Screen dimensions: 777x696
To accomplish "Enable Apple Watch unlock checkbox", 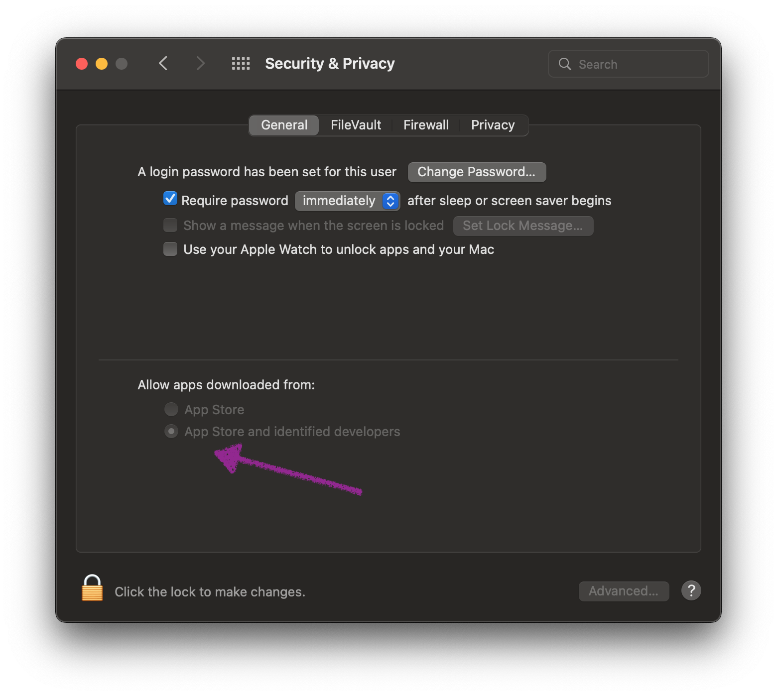I will 170,249.
